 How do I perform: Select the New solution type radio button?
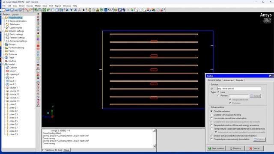(x=218, y=92)
